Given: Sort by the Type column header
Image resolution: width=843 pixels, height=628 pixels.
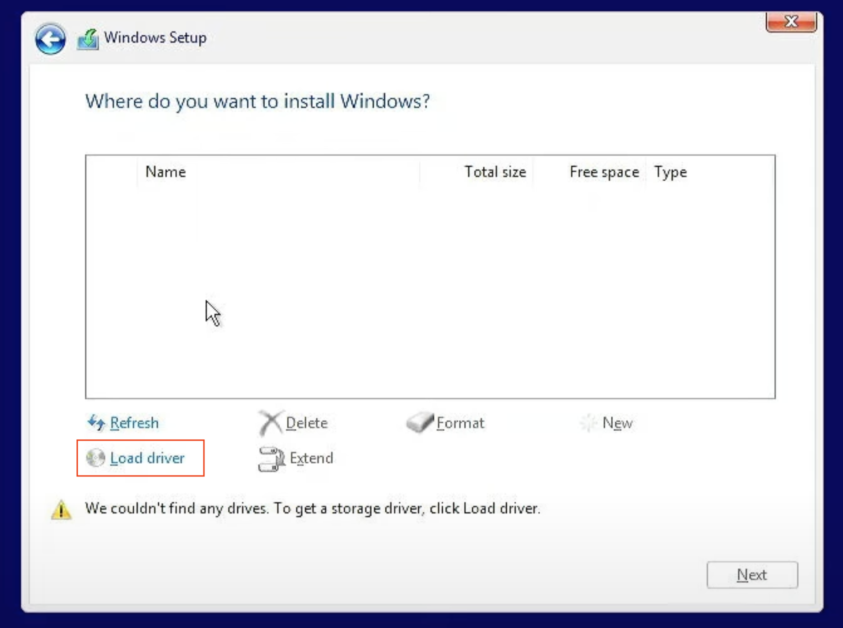Looking at the screenshot, I should (670, 172).
